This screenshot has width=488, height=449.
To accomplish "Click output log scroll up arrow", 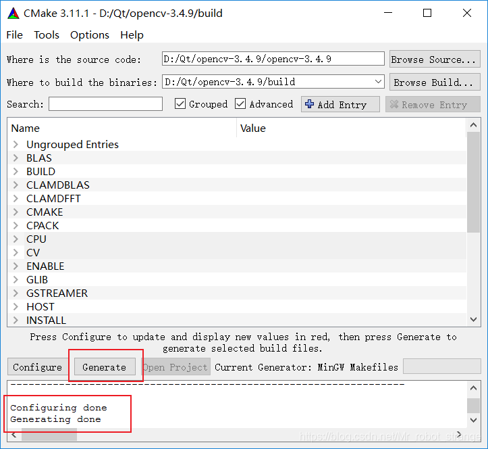I will point(474,388).
